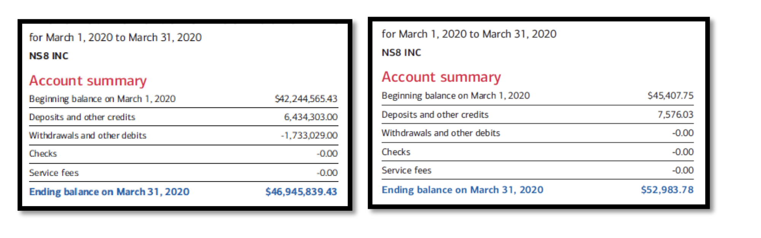The height and width of the screenshot is (238, 761).
Task: Click the left Ending balance on March 31 label
Action: point(109,192)
